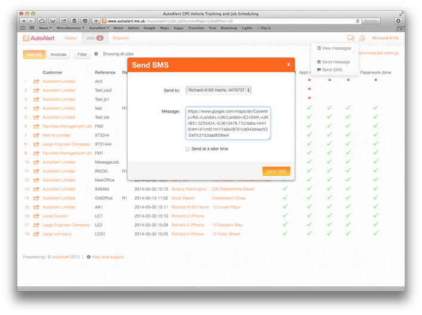422x315 pixels.
Task: Open address link 229 Rotherhithe Street
Action: point(233,189)
